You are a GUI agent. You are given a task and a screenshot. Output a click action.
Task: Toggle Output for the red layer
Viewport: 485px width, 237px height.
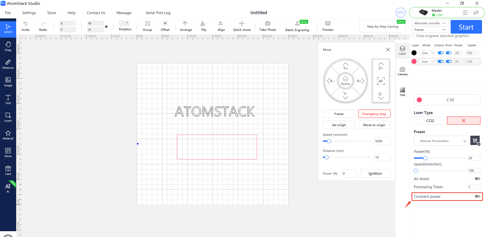(x=441, y=61)
